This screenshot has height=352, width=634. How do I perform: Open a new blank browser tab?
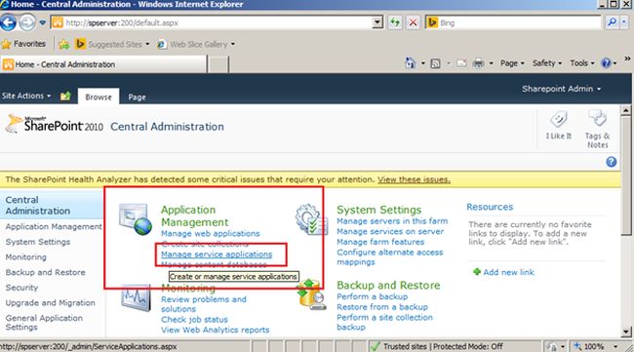(218, 64)
